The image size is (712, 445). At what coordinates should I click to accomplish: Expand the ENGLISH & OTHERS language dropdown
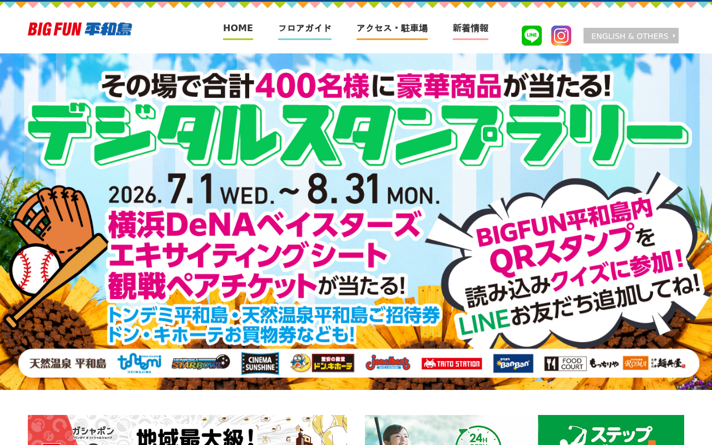[631, 36]
